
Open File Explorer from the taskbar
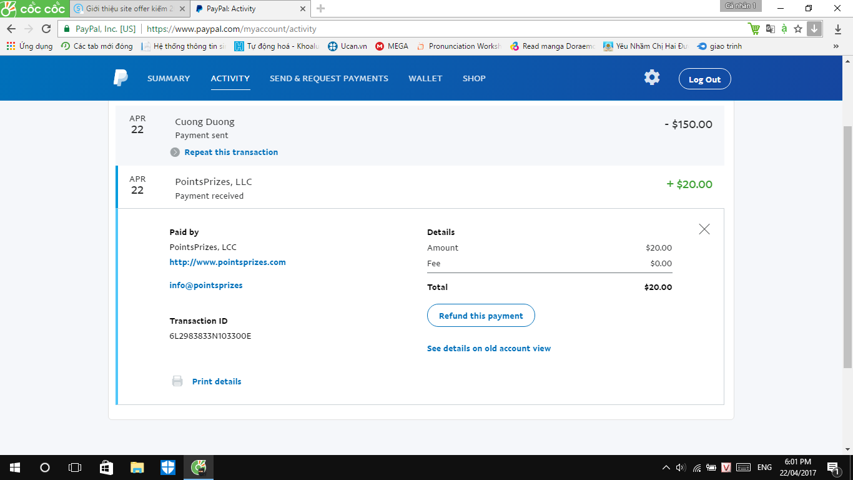(137, 467)
